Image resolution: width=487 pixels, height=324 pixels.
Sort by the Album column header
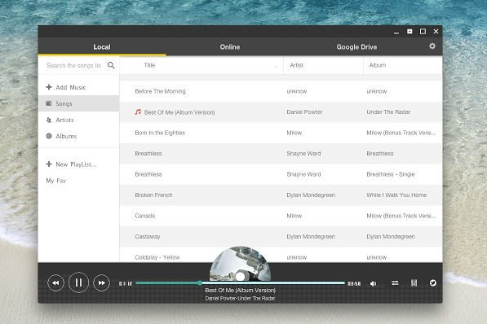pyautogui.click(x=403, y=65)
